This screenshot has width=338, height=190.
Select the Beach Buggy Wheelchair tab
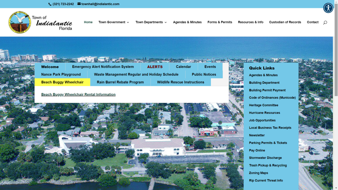62,82
